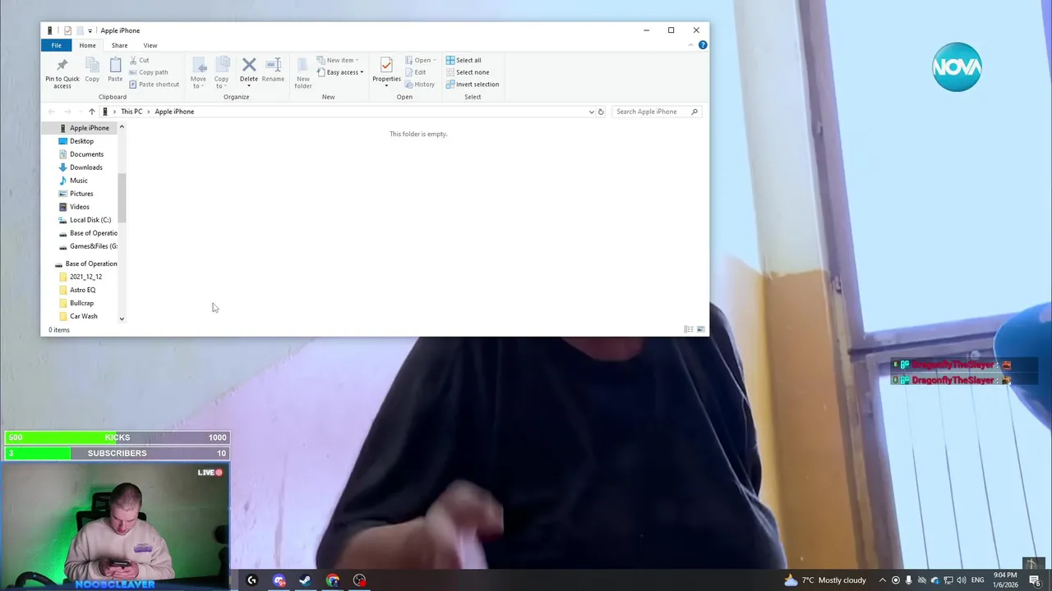Click the Properties checkmark icon

(x=386, y=66)
